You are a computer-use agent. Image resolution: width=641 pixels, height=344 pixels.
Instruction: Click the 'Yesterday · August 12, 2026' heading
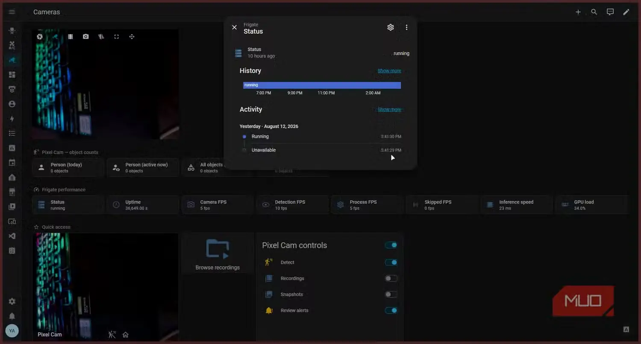point(269,126)
